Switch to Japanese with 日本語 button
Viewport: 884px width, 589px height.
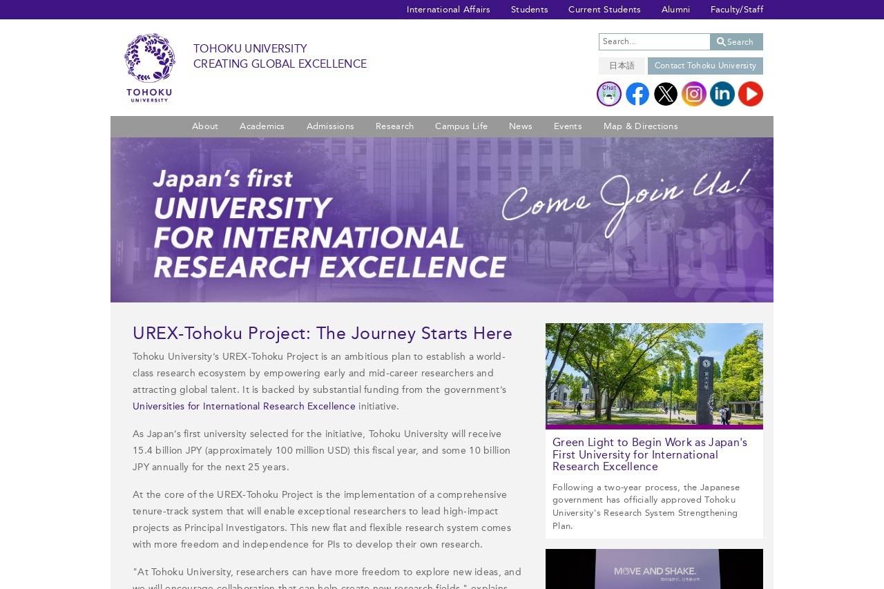pyautogui.click(x=622, y=66)
